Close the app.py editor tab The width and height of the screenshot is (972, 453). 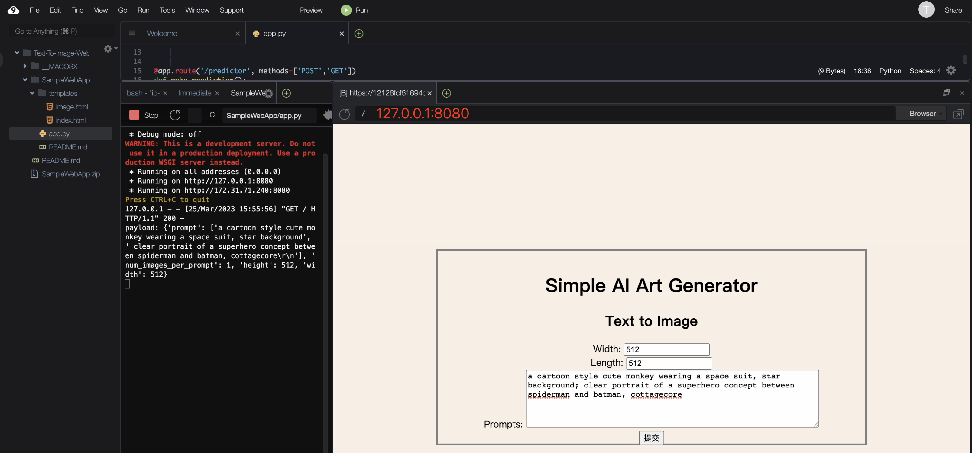(x=342, y=34)
